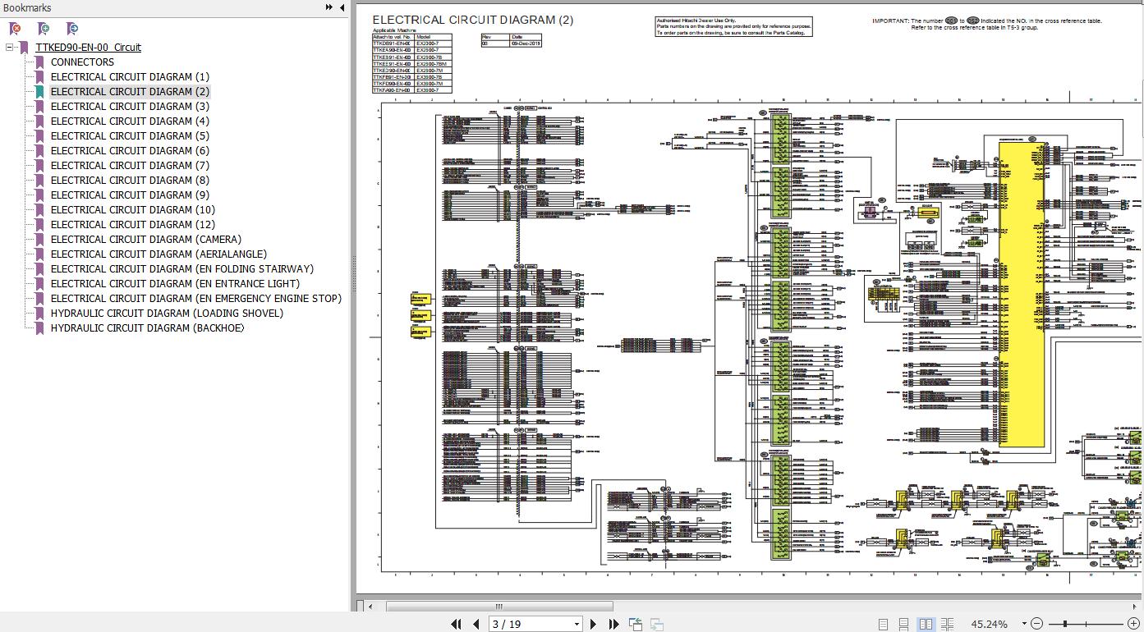Switch to single page view
1144x632 pixels.
click(884, 625)
